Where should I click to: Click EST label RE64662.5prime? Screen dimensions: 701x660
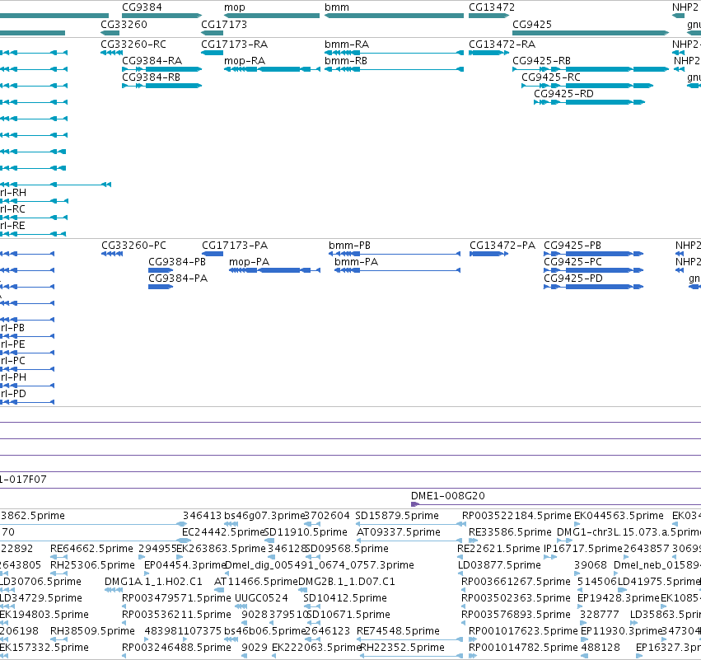91,548
